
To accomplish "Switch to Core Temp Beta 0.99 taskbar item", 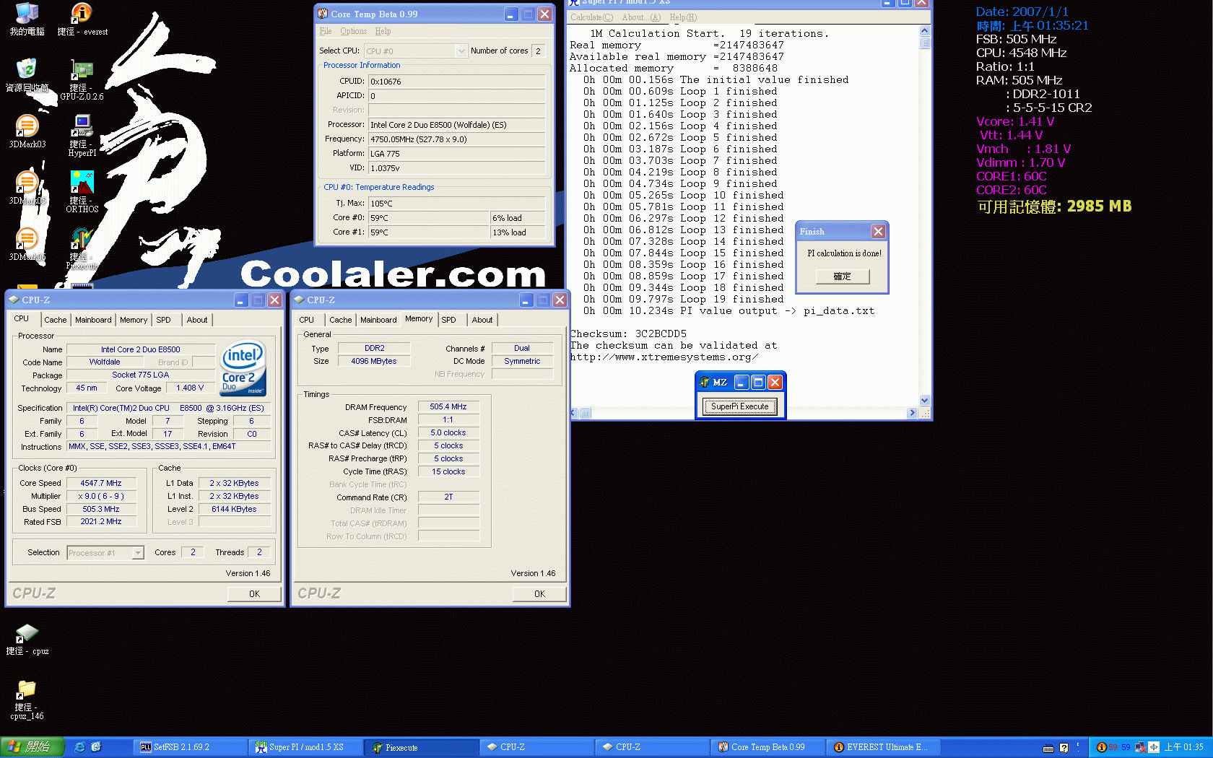I will 768,747.
